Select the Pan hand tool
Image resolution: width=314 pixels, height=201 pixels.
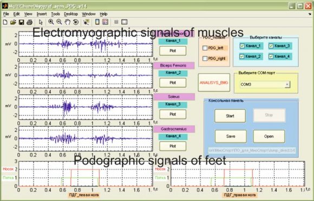pos(68,22)
